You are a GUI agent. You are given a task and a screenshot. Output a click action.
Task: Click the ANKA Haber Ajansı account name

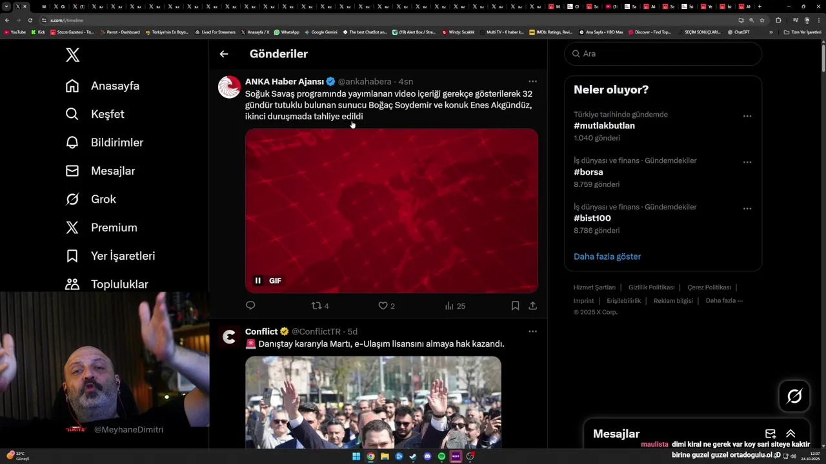click(285, 81)
